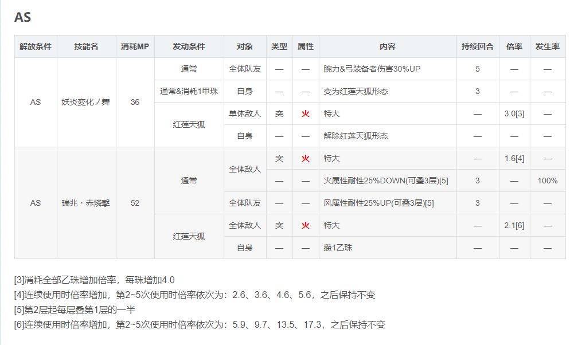Click the multiplier value 2.1[6]
The width and height of the screenshot is (574, 345).
pos(514,225)
